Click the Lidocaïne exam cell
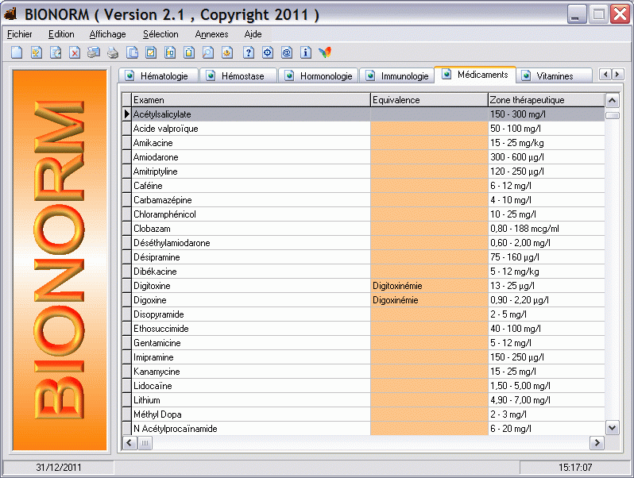 [x=251, y=386]
